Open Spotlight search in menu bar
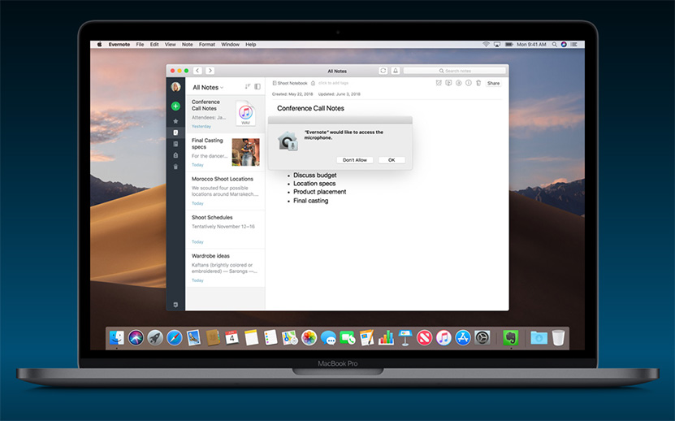 (555, 45)
